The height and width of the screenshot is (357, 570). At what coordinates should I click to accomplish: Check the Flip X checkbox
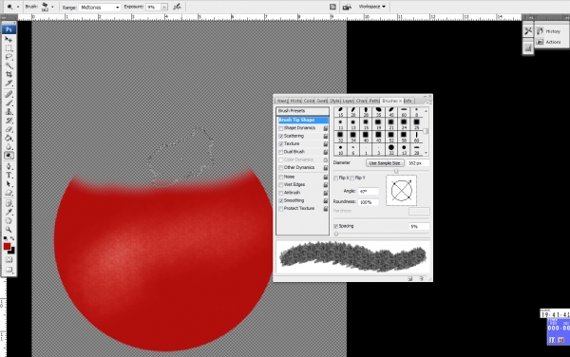(x=335, y=178)
